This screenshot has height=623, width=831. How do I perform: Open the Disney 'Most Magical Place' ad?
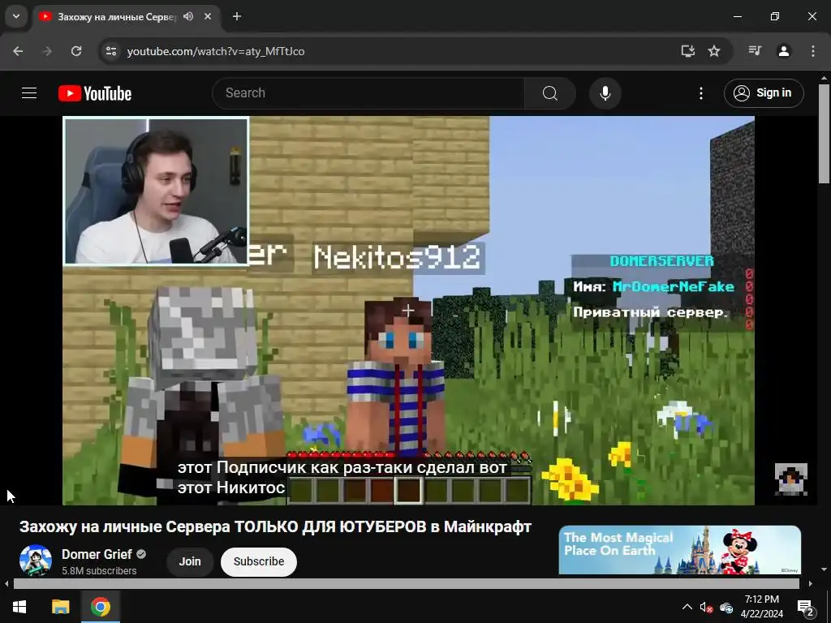[680, 550]
